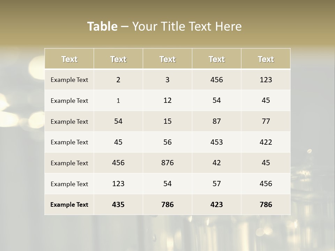
Task: Select the cell showing 15
Action: 167,121
